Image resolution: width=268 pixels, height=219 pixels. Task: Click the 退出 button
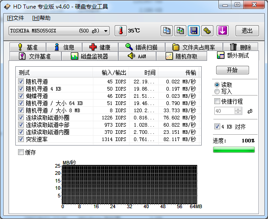pos(247,31)
